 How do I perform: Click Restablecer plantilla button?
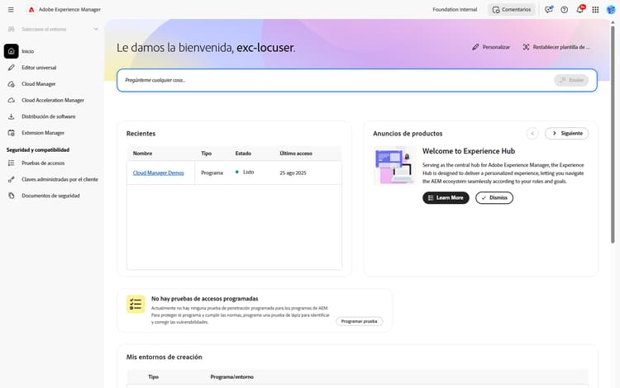click(x=556, y=47)
